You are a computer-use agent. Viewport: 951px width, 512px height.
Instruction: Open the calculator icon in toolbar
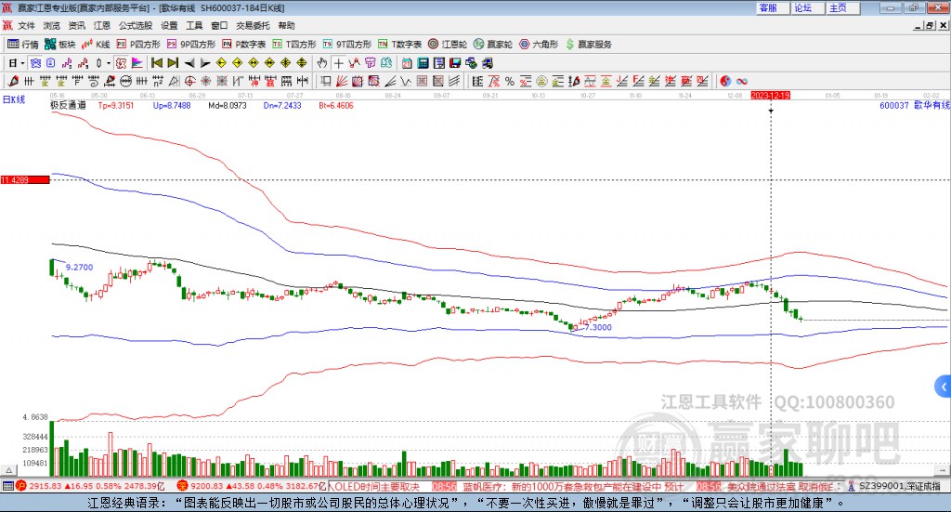click(x=423, y=63)
